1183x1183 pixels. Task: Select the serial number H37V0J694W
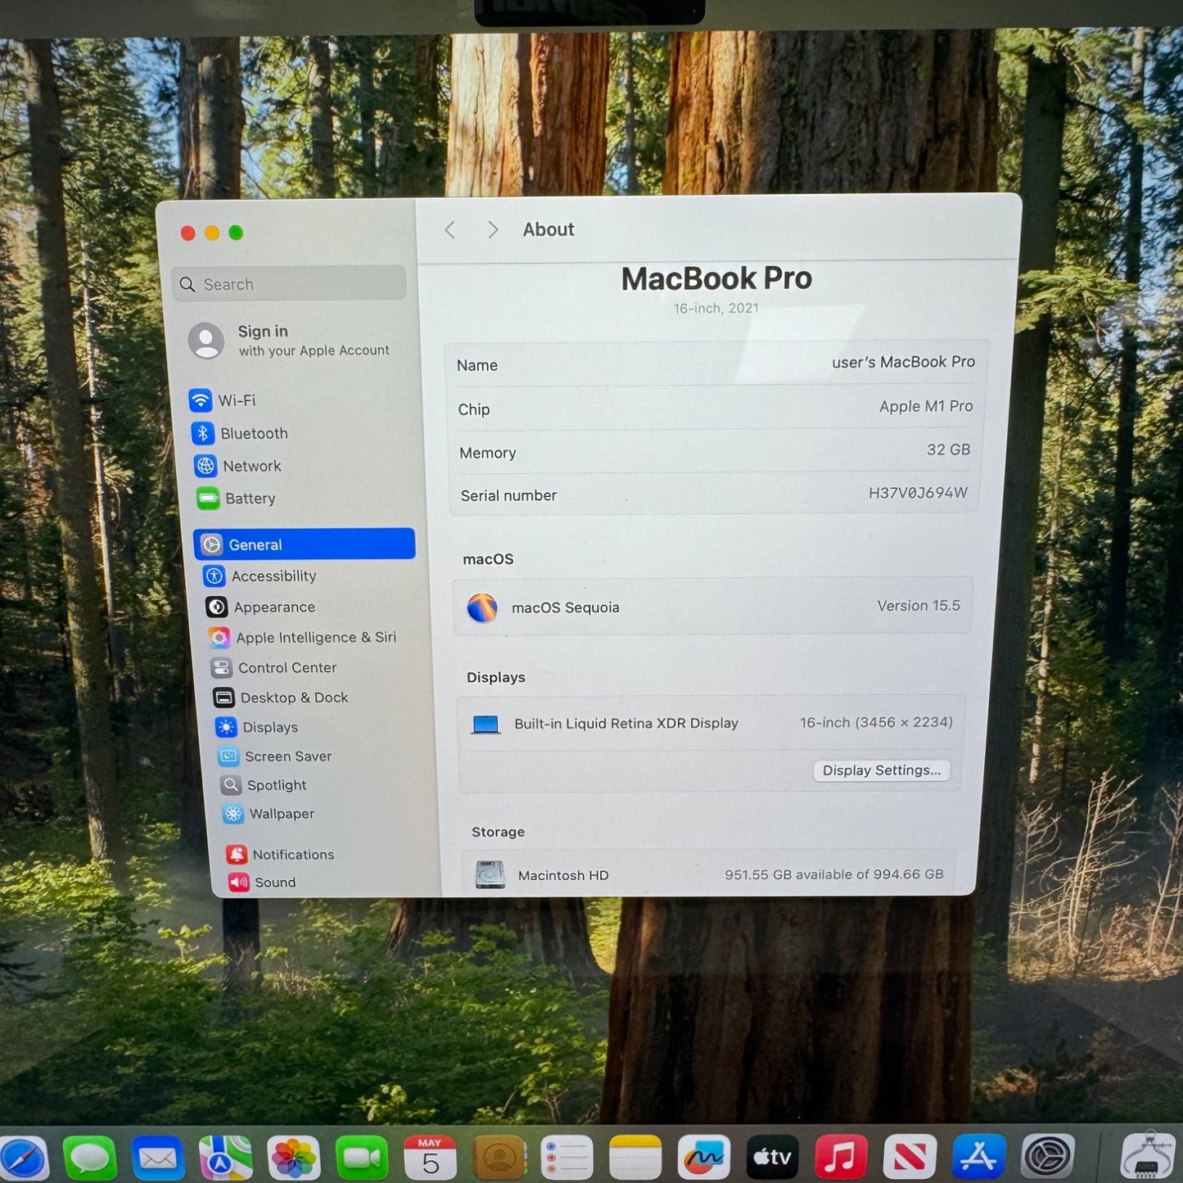click(x=918, y=492)
